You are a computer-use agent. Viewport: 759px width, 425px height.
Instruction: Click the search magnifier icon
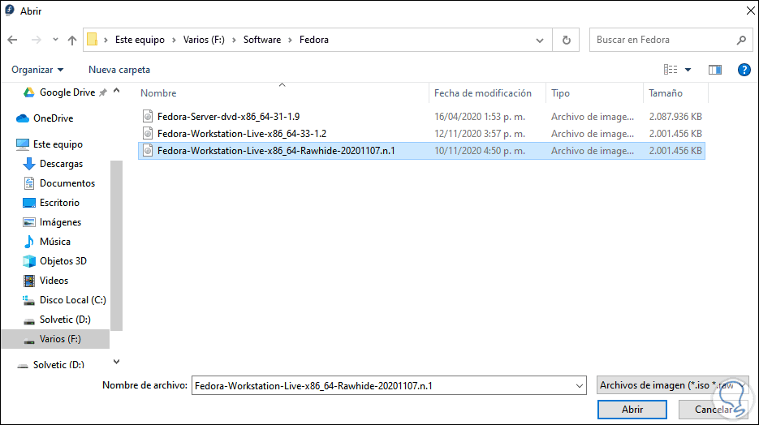[x=741, y=40]
